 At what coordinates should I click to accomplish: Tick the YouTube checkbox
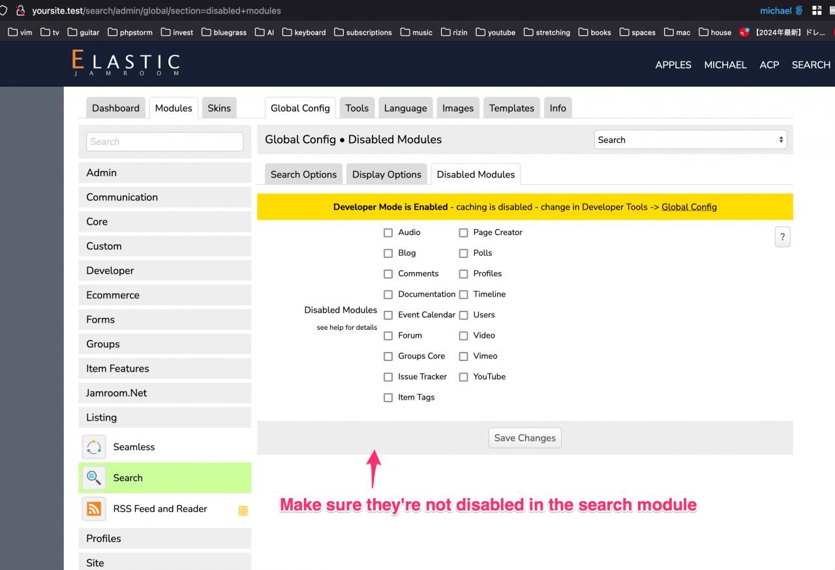pos(463,377)
